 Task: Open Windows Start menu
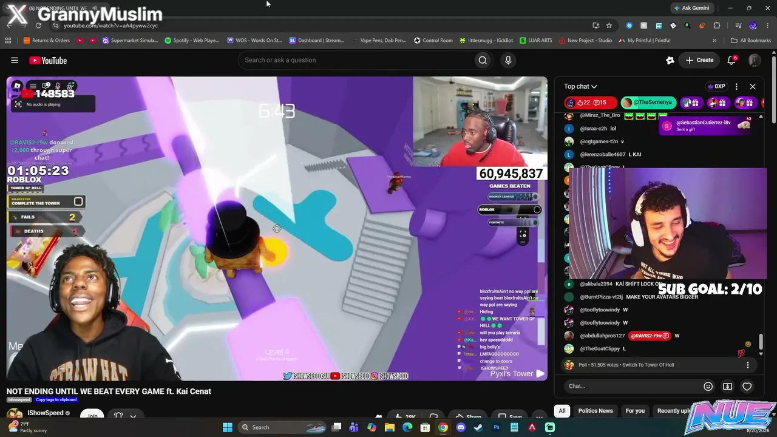point(228,427)
